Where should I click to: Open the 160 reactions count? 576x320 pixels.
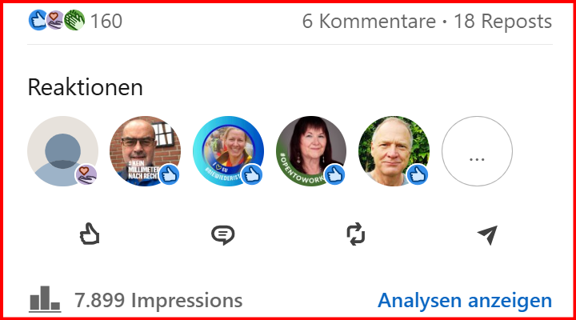point(106,21)
